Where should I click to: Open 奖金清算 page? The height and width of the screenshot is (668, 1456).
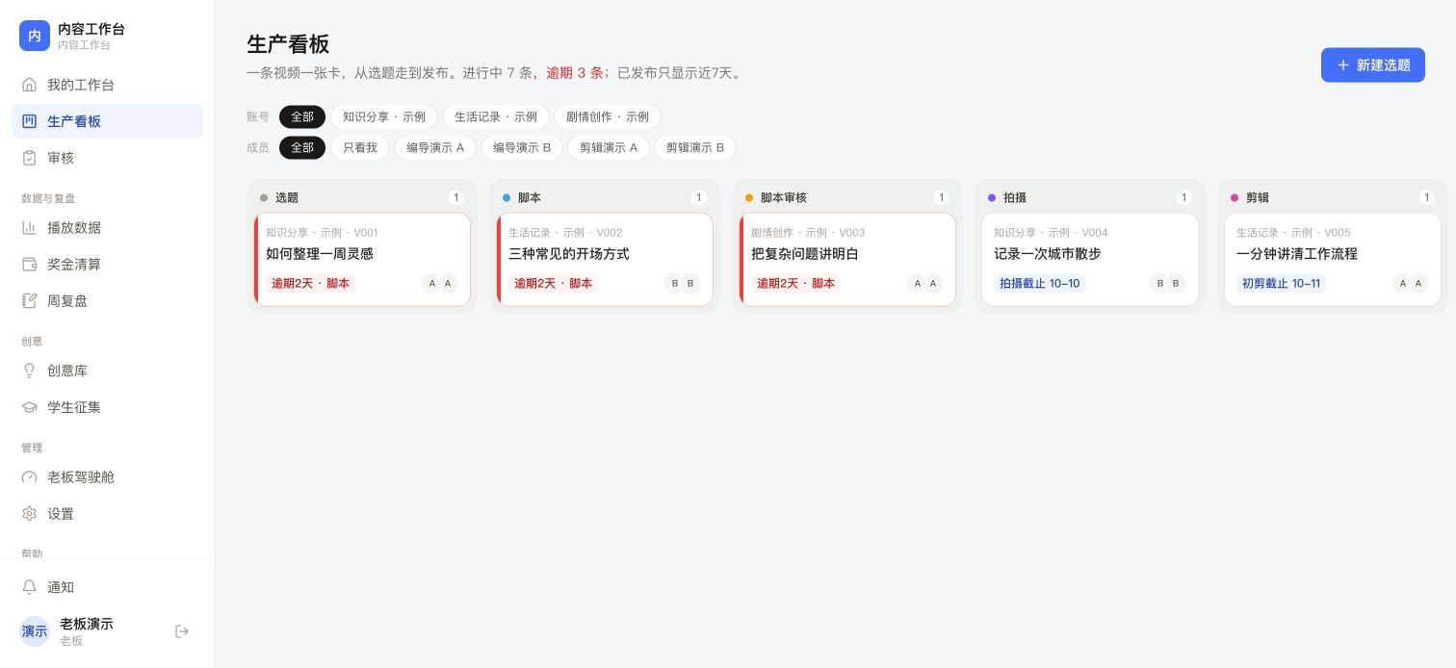point(107,265)
